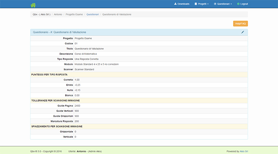Click the Guide Verticali value 900
The height and width of the screenshot is (154, 278).
(x=77, y=111)
